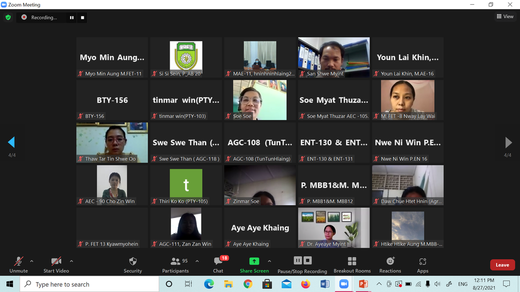
Task: Open the View layout menu
Action: (x=505, y=16)
